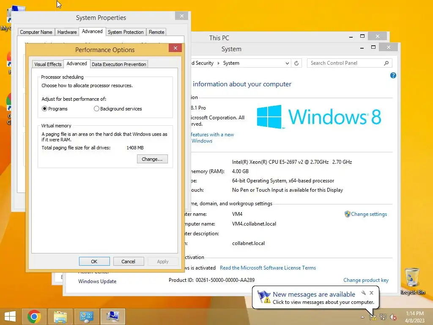Open Change product key link
Image resolution: width=433 pixels, height=325 pixels.
click(366, 280)
